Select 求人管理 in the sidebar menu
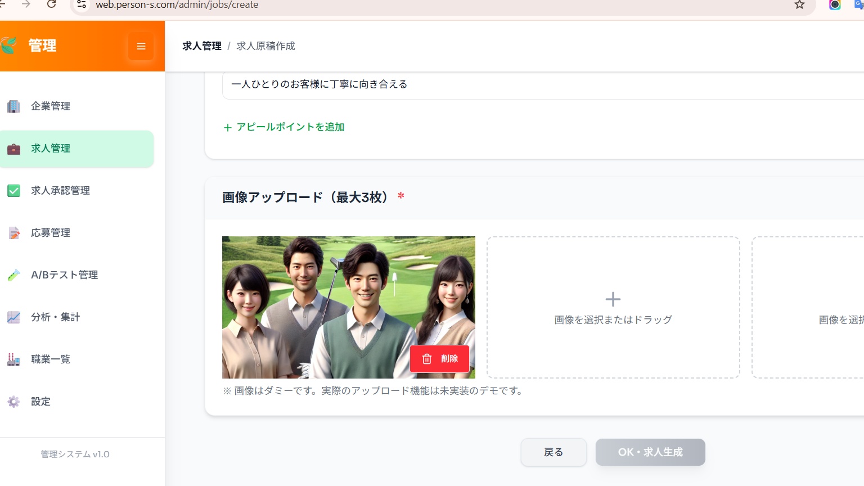The width and height of the screenshot is (864, 486). 51,148
